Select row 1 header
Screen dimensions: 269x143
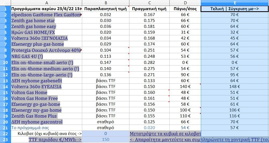[5, 9]
